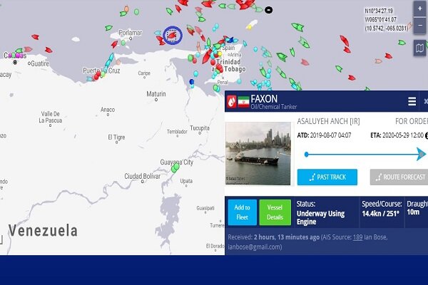Viewport: 428px width, 285px height.
Task: Zoom in with the map plus button
Action: point(419,9)
